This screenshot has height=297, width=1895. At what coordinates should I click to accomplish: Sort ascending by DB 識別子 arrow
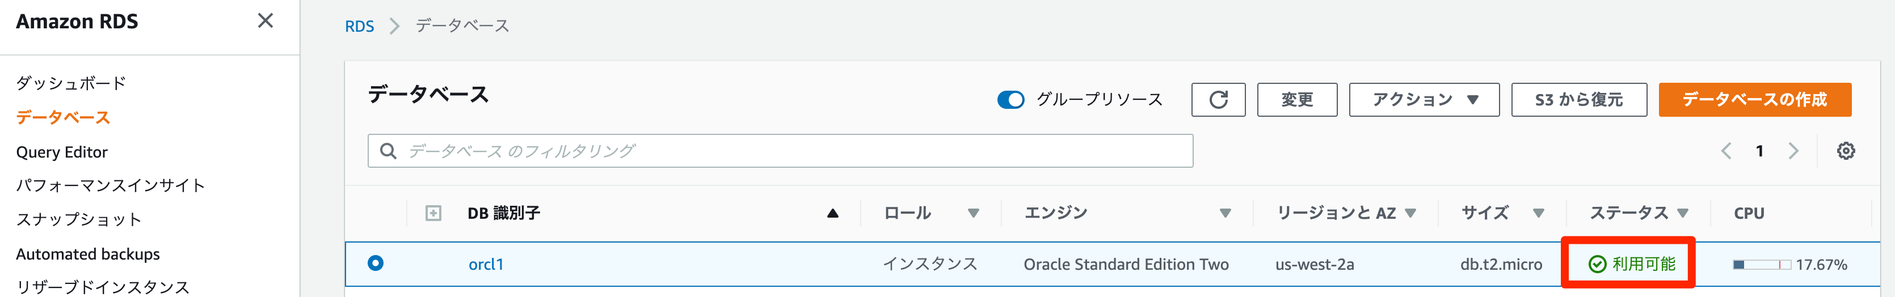(832, 213)
